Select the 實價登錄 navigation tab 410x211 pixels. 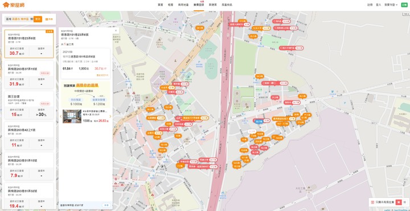pos(199,5)
